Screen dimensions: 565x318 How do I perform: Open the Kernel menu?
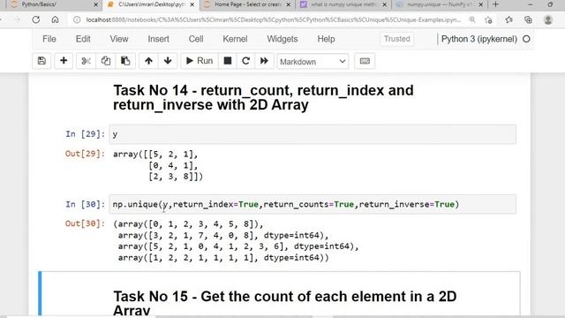235,39
